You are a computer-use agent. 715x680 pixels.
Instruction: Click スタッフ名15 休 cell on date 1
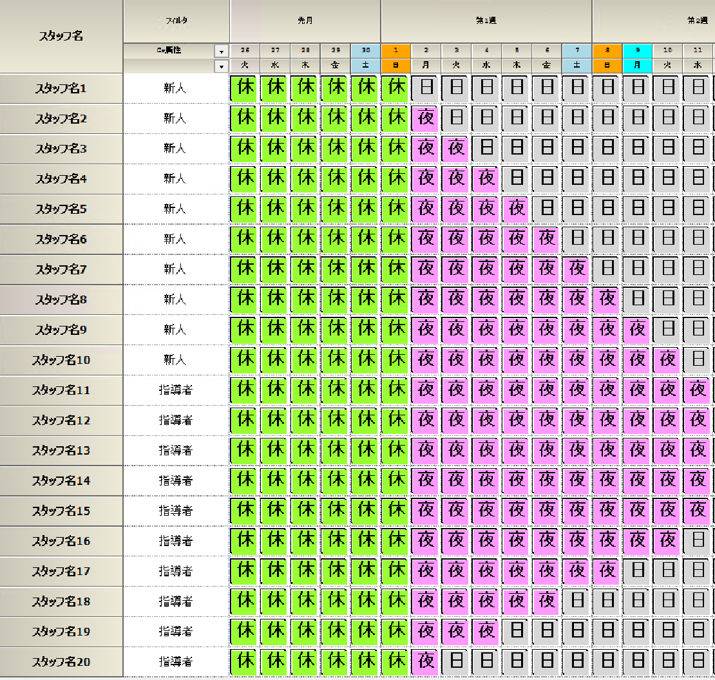point(396,511)
